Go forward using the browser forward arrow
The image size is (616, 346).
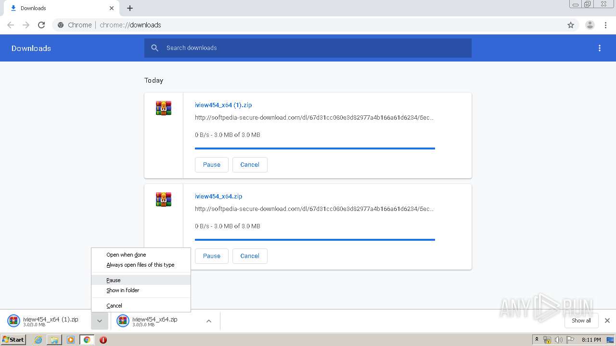coord(26,25)
